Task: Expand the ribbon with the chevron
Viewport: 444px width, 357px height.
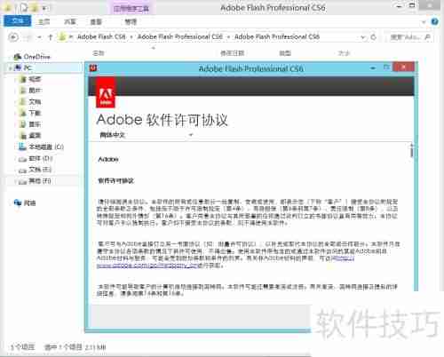Action: pyautogui.click(x=424, y=22)
